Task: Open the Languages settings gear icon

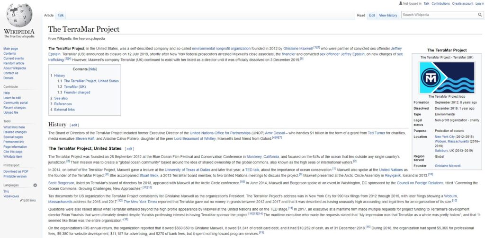Action: click(x=35, y=185)
